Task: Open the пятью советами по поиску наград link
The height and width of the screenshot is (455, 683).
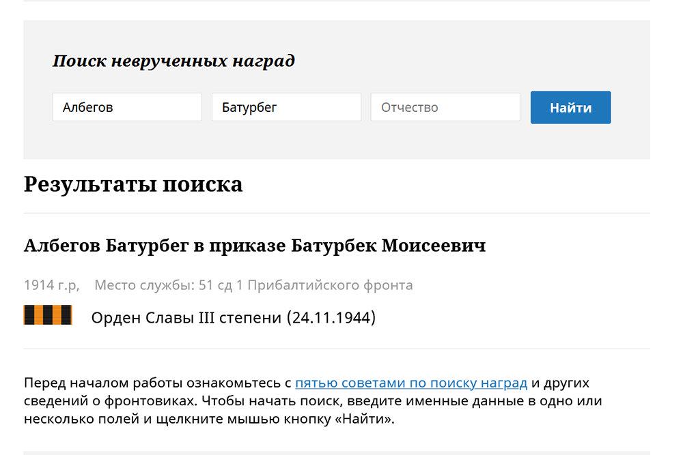Action: pyautogui.click(x=410, y=383)
